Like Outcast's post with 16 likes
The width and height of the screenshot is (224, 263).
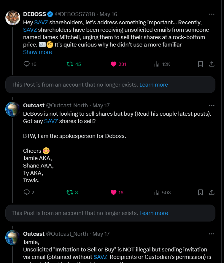tap(114, 192)
